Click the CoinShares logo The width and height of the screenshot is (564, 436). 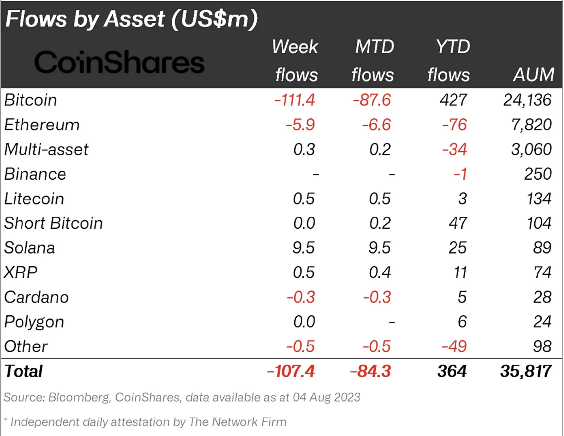(x=119, y=62)
